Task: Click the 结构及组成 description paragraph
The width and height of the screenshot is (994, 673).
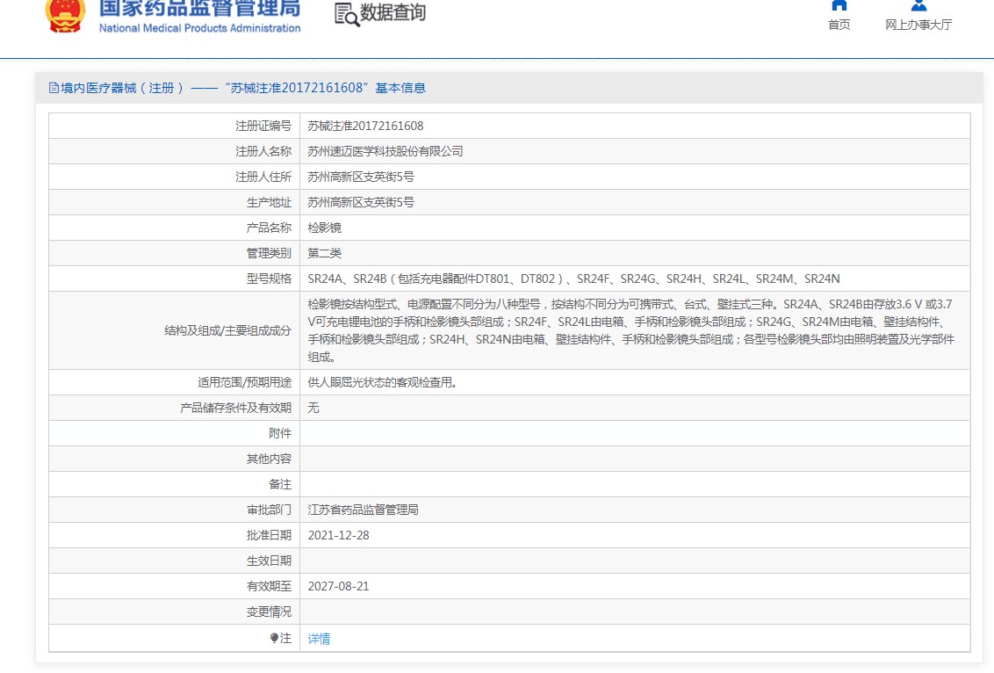Action: coord(631,330)
